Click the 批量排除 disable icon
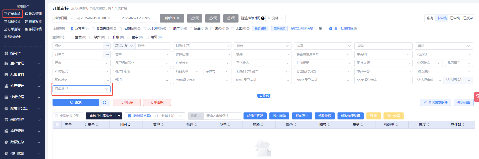The image size is (479, 159). (x=355, y=29)
